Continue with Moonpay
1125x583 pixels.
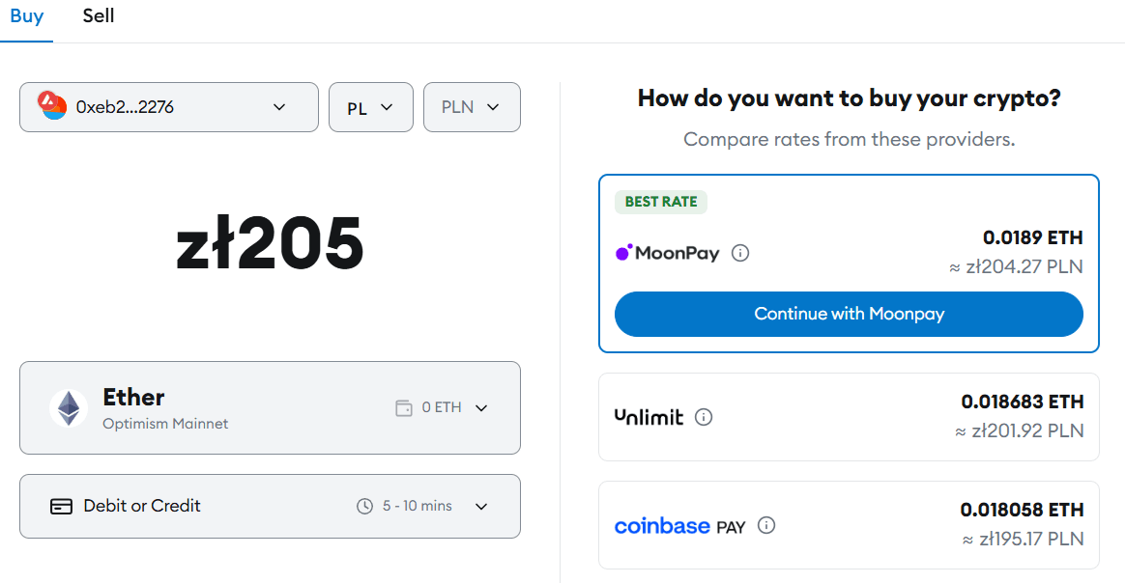[849, 314]
